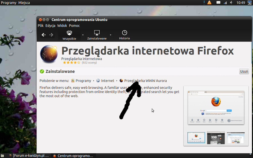Select the middle dark screenshot thumbnail

216,138
